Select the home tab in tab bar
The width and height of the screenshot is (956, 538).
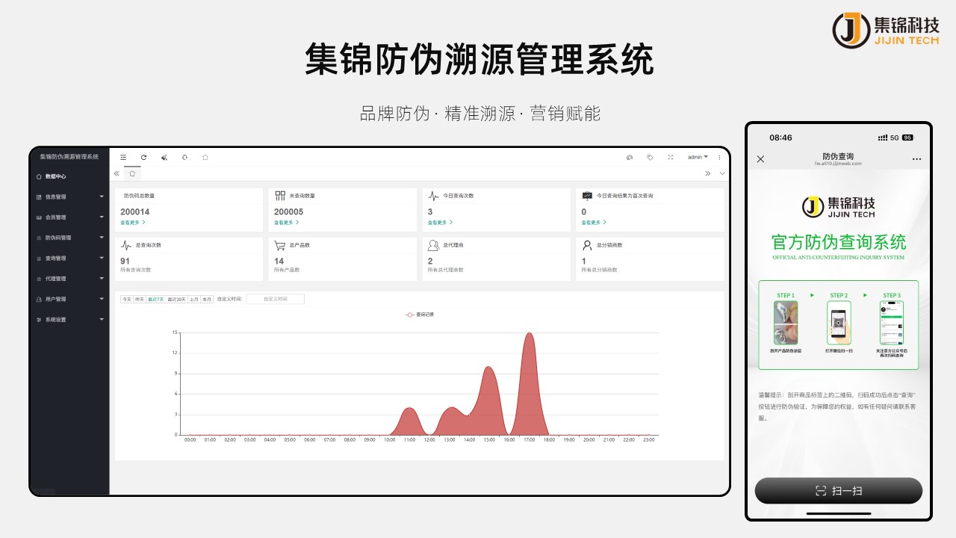click(x=132, y=173)
